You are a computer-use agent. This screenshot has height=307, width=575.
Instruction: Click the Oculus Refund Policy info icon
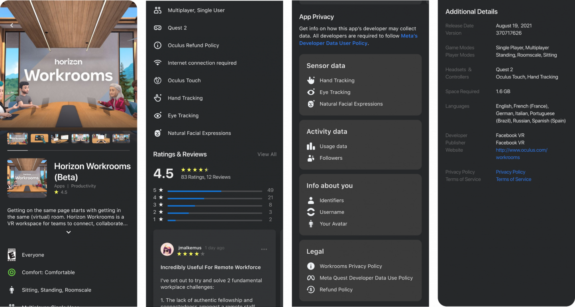click(158, 45)
